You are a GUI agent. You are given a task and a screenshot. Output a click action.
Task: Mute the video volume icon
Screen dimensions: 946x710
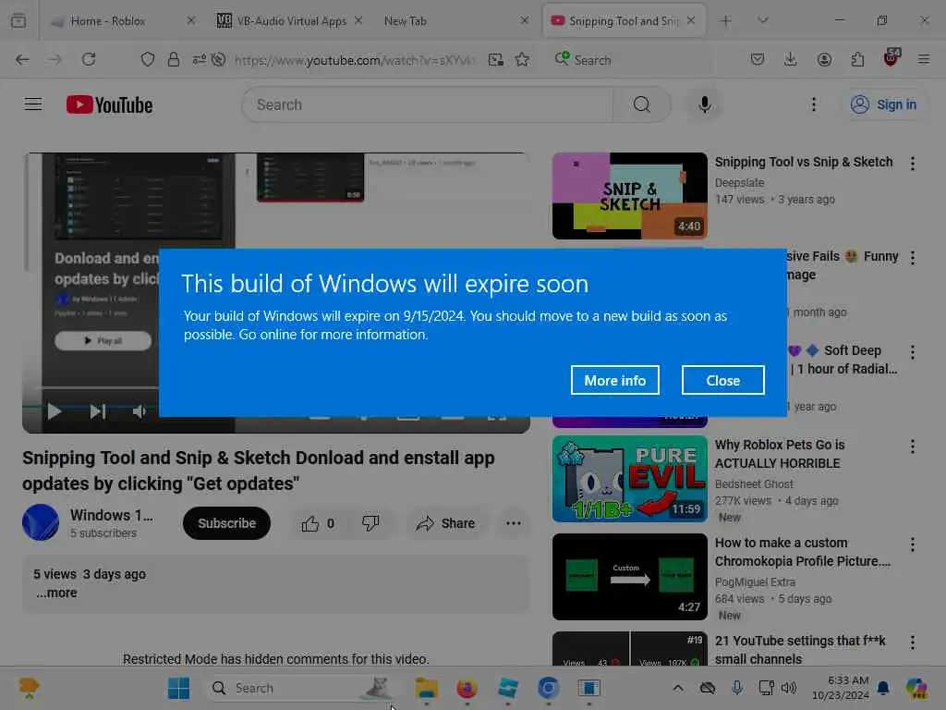(x=139, y=411)
